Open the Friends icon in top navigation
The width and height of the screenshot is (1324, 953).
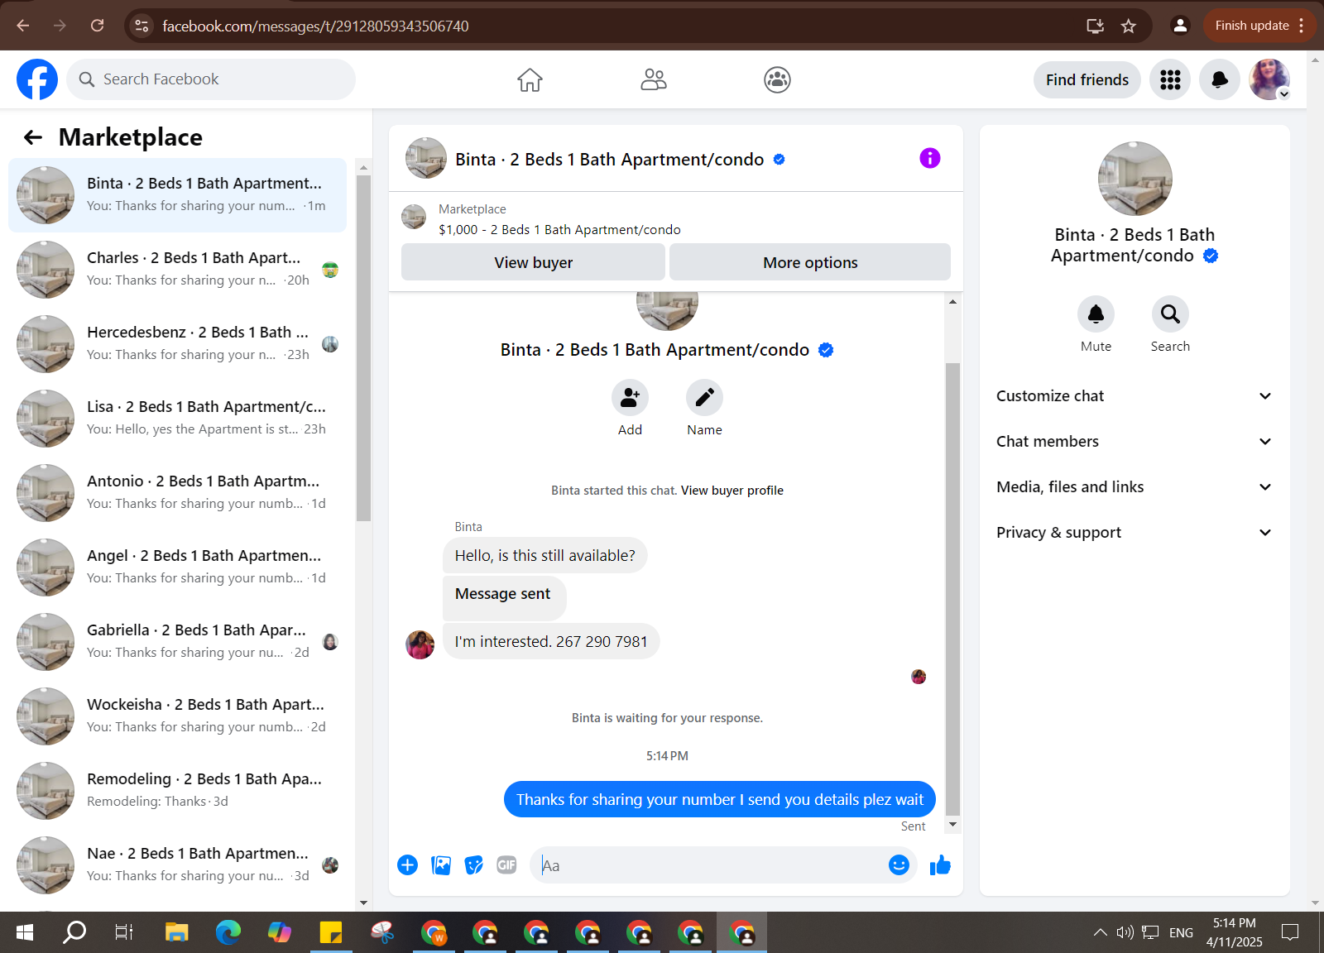coord(654,79)
